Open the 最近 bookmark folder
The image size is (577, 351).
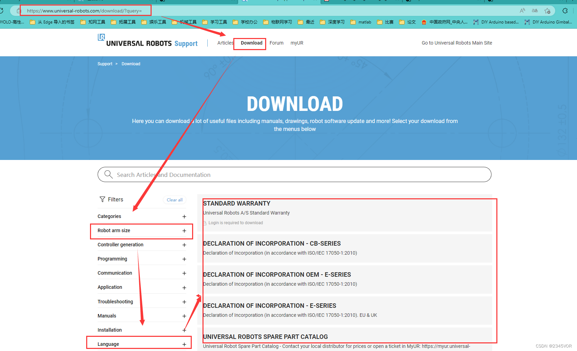[306, 22]
